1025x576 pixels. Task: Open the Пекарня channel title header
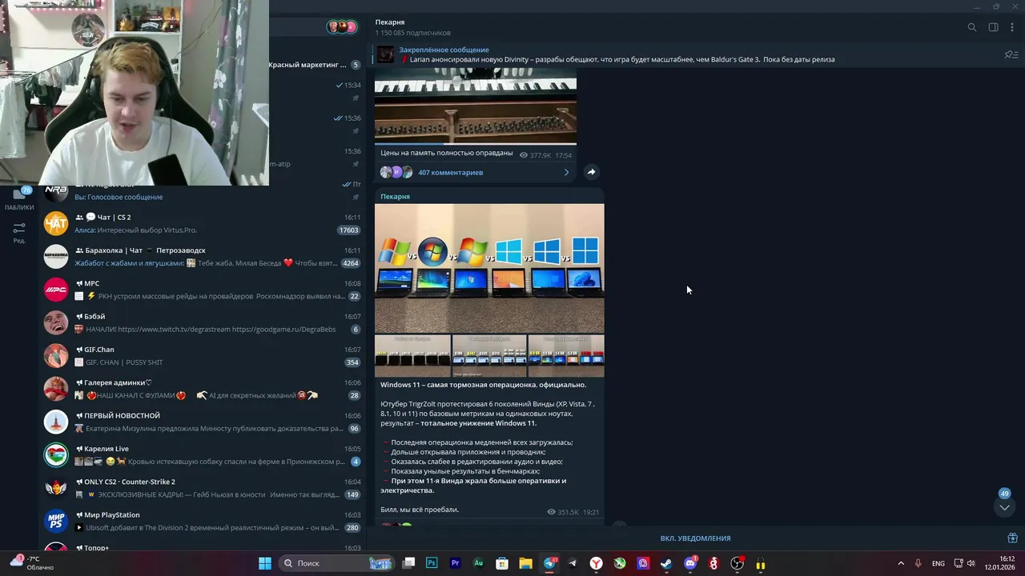(x=390, y=22)
